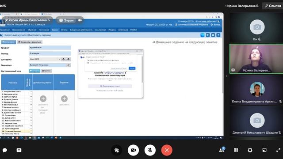Screen dimensions: 283x159
Task: Raise your hand in the call
Action: click(117, 150)
